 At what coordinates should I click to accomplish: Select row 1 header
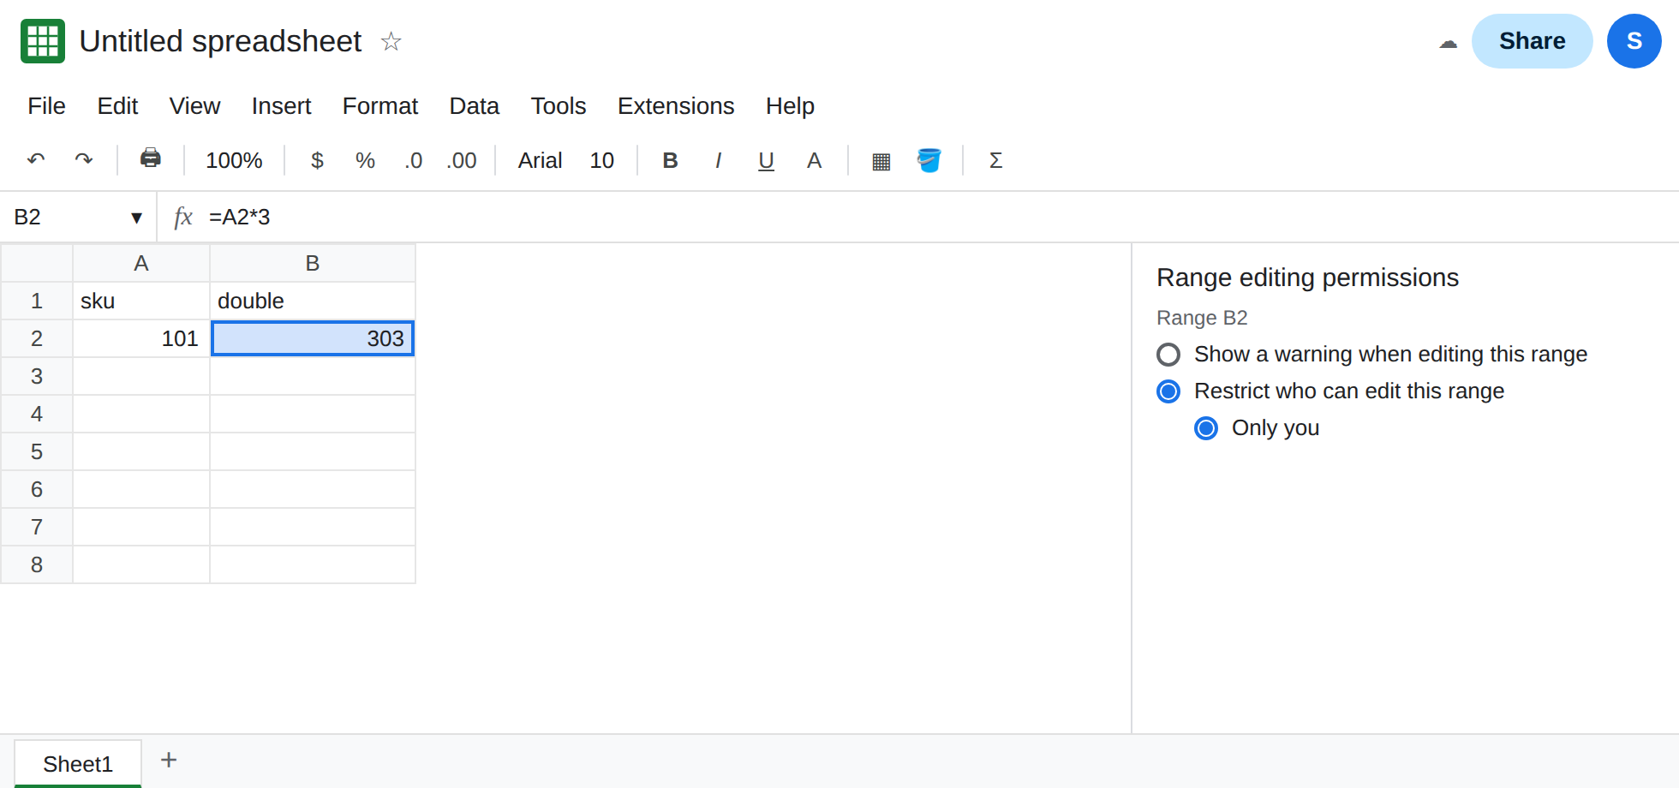click(37, 301)
